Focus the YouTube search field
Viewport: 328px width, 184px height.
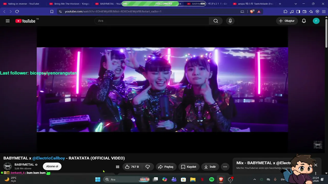pyautogui.click(x=152, y=21)
